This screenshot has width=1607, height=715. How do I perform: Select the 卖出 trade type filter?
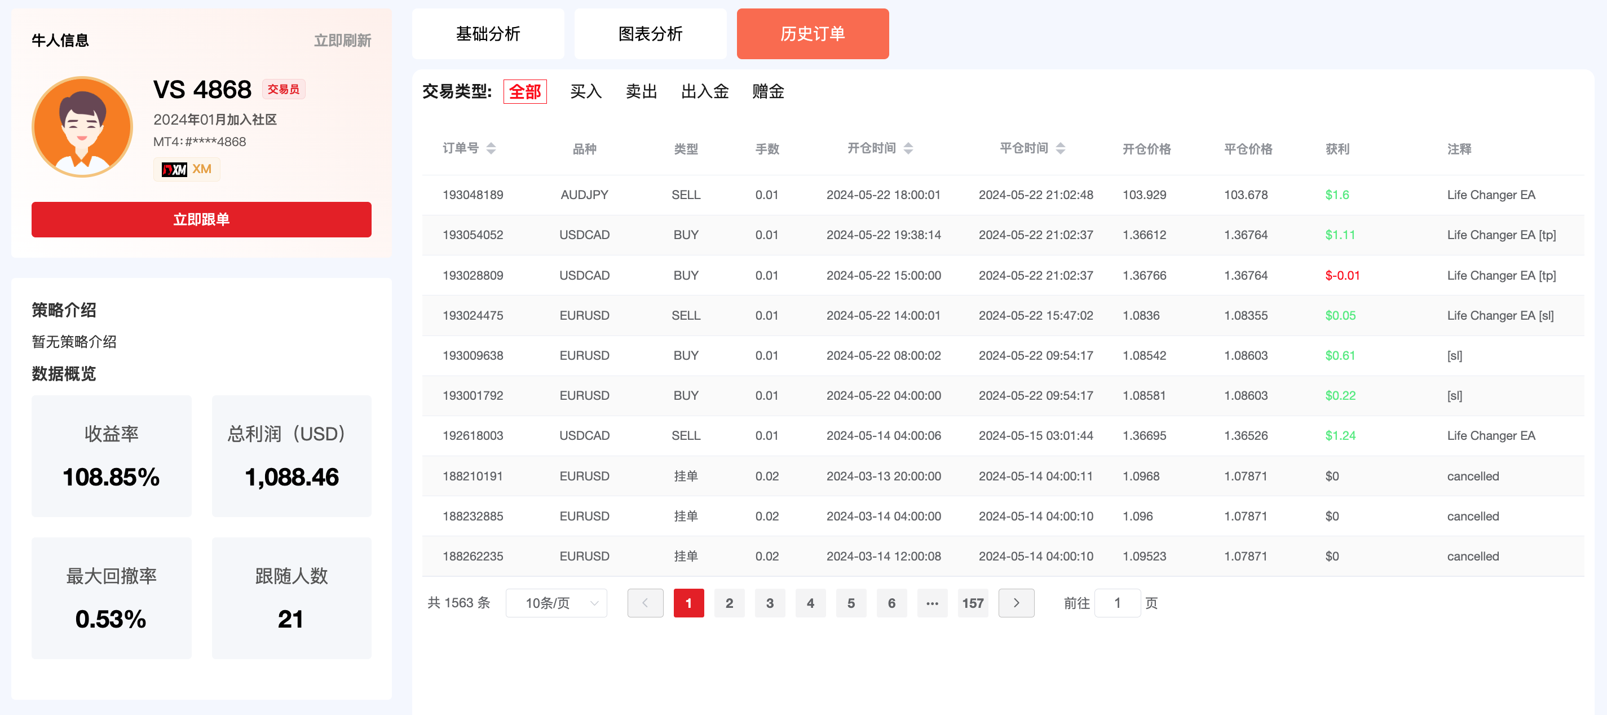tap(641, 92)
